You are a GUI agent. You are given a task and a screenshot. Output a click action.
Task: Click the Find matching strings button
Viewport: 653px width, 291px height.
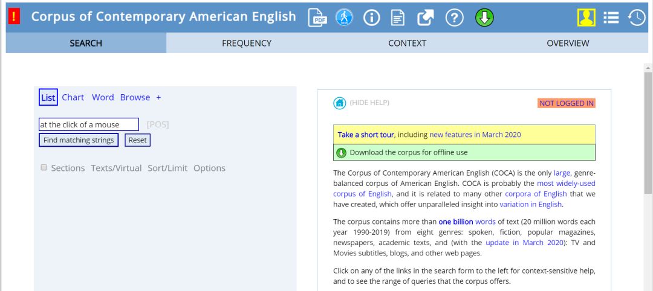79,140
